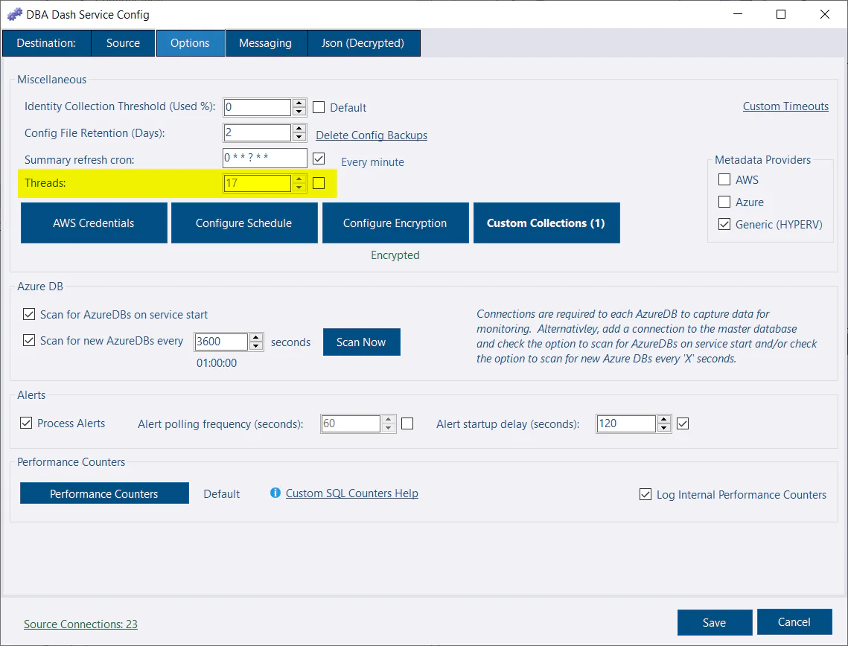The width and height of the screenshot is (848, 646).
Task: Disable Scan for AzureDBs on service start
Action: pos(28,314)
